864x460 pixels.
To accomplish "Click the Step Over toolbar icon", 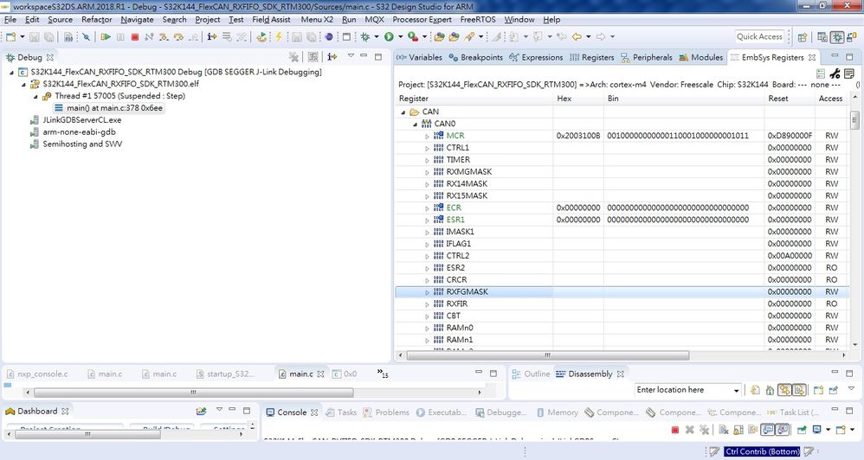I will [x=178, y=37].
